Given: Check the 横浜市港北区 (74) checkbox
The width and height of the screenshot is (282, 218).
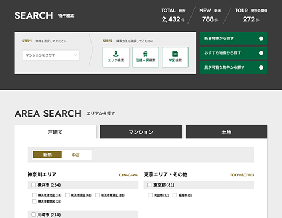Looking at the screenshot, I should (34, 195).
